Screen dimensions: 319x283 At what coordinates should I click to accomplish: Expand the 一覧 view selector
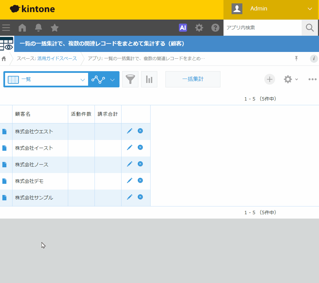point(47,79)
